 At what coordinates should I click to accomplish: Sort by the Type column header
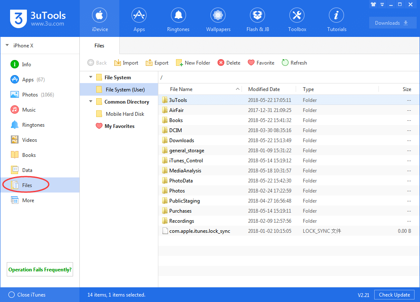(338, 89)
